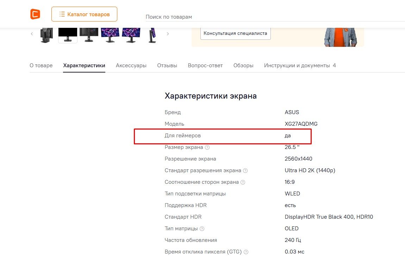Open the Обзоры tab
Viewport: 405px width, 256px height.
point(243,65)
